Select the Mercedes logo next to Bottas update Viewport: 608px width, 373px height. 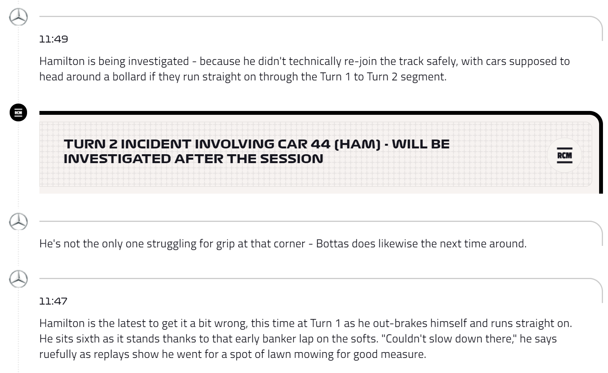[x=19, y=221]
